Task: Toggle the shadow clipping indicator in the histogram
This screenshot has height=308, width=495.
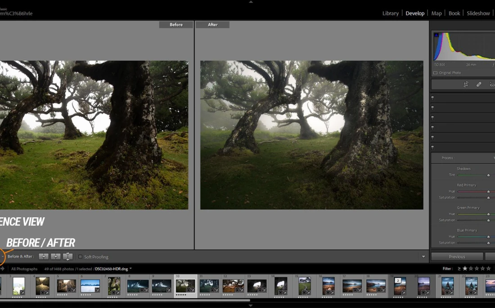Action: tap(436, 35)
